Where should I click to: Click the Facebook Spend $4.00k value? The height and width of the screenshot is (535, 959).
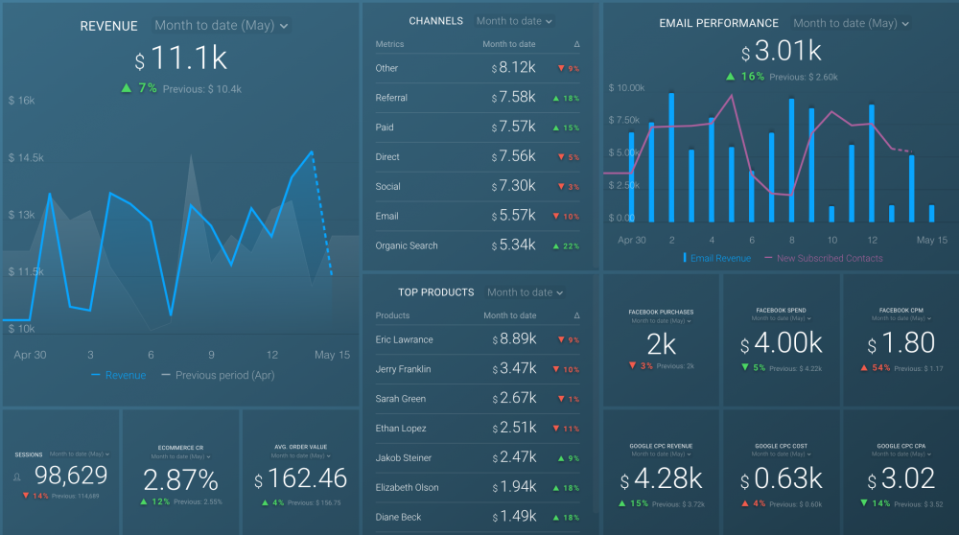[x=781, y=343]
